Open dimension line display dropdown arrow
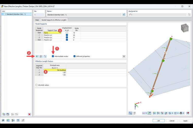The image size is (193, 128). pos(146,113)
